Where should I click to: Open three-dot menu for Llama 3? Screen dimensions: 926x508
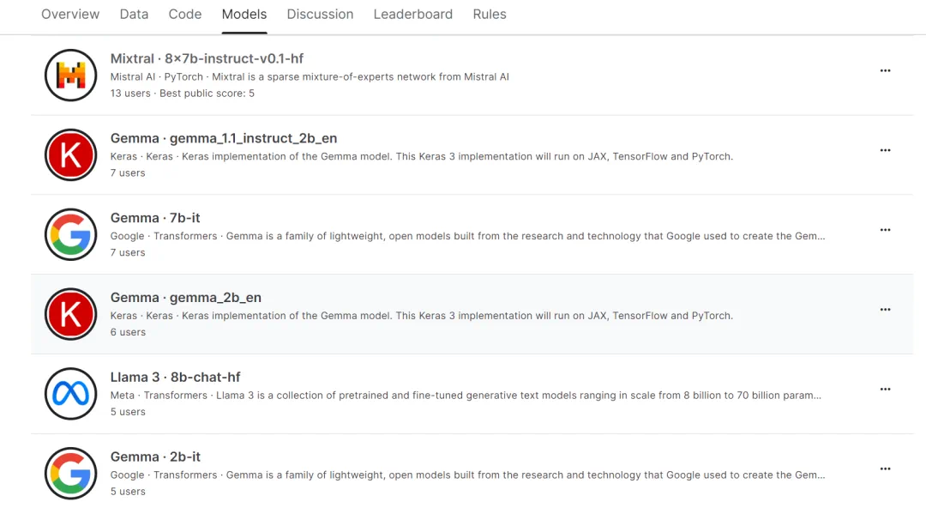885,390
